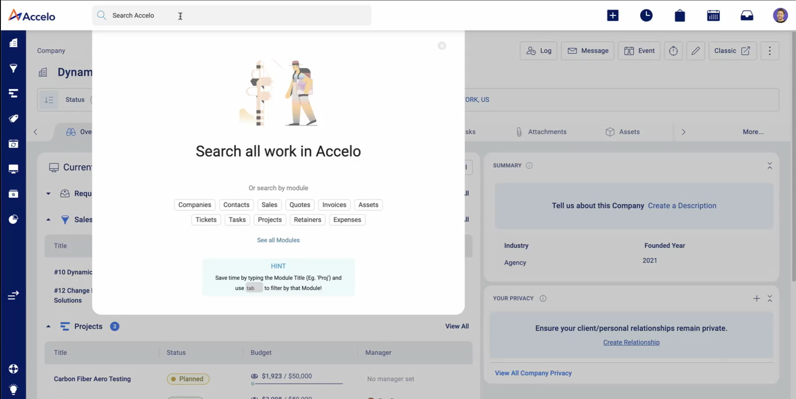Viewport: 796px width, 399px height.
Task: Focus the Search Accelo input field
Action: [232, 15]
